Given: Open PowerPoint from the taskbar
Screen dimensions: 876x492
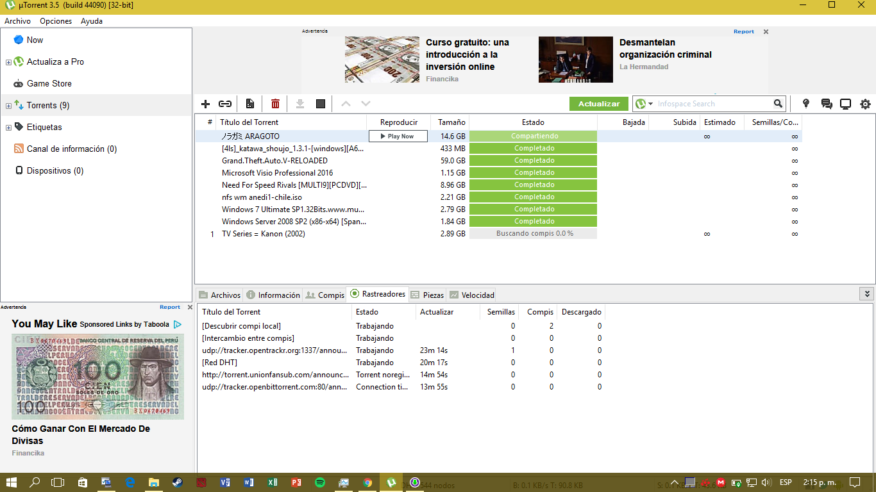Looking at the screenshot, I should 296,482.
